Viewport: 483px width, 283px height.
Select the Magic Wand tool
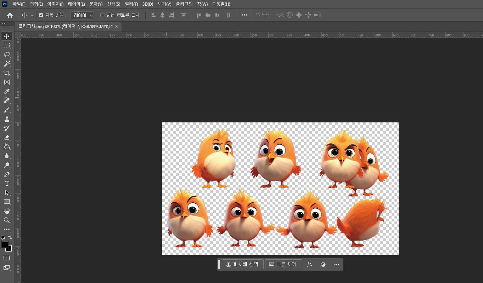click(x=7, y=64)
